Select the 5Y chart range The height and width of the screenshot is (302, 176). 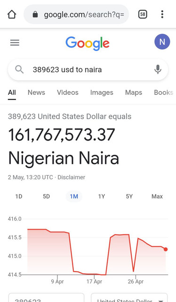click(129, 196)
